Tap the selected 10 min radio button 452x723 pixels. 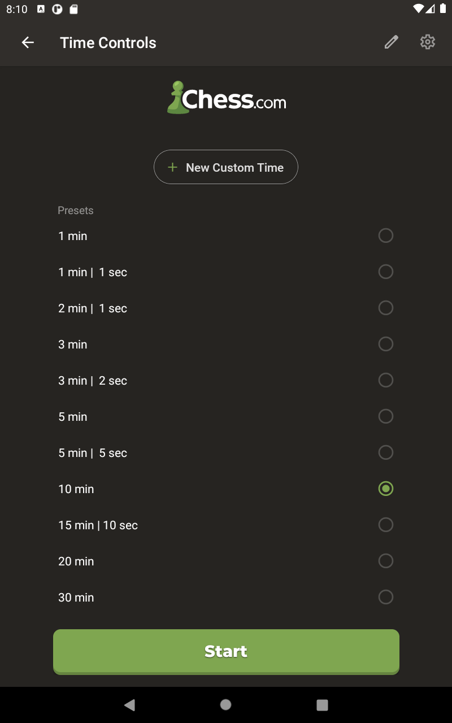[385, 489]
